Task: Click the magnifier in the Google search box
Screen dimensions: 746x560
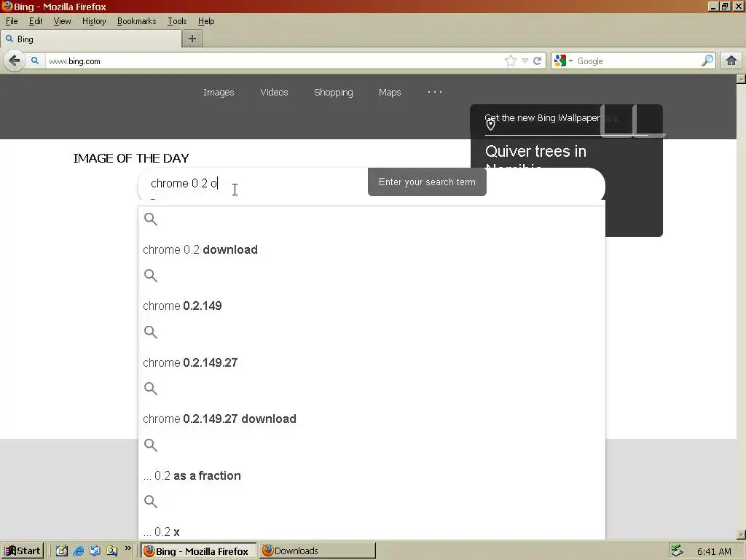Action: tap(707, 61)
